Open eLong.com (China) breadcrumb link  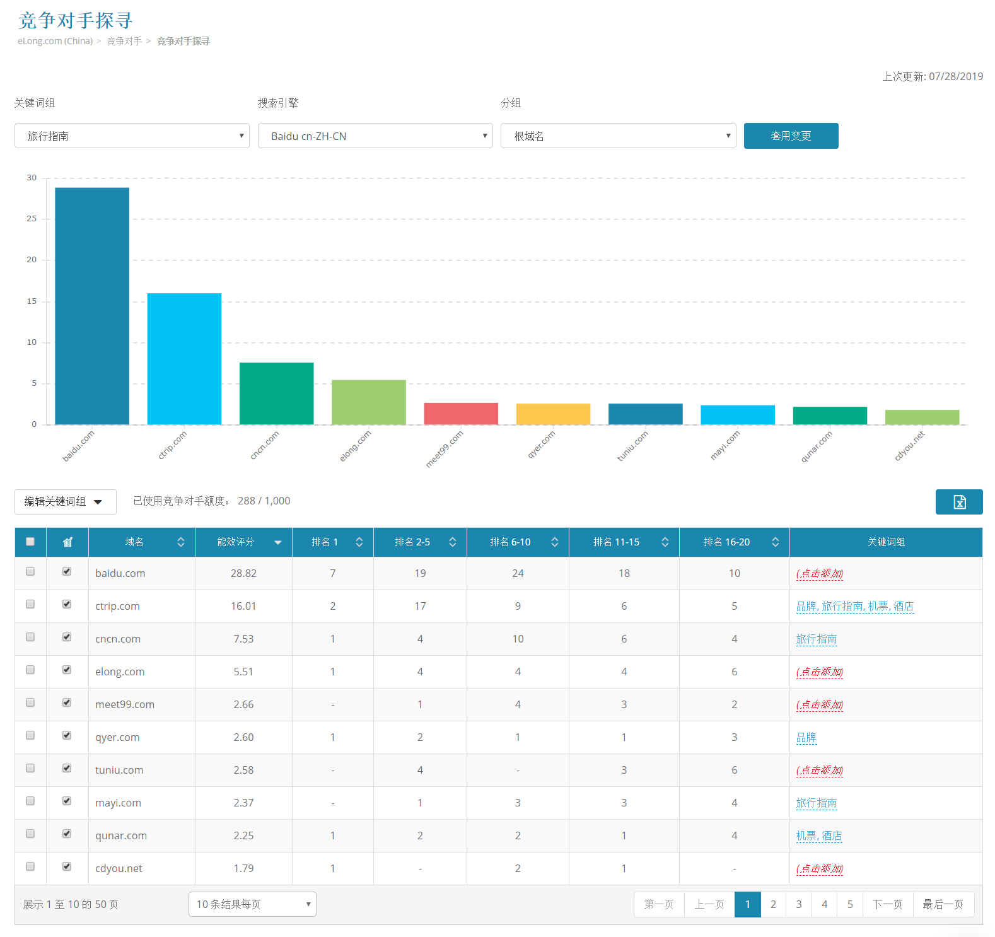55,41
